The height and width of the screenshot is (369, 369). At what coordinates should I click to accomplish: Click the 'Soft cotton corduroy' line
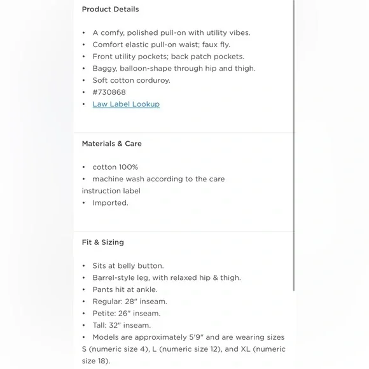131,80
